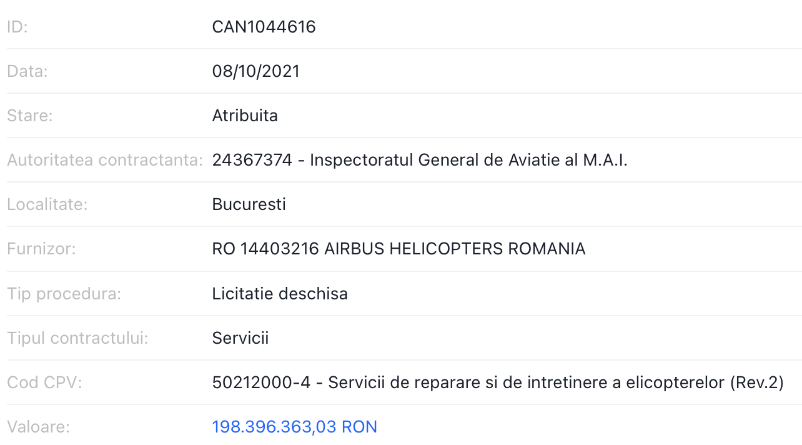This screenshot has width=802, height=445.
Task: Click the Cod CPV: label
Action: point(44,382)
